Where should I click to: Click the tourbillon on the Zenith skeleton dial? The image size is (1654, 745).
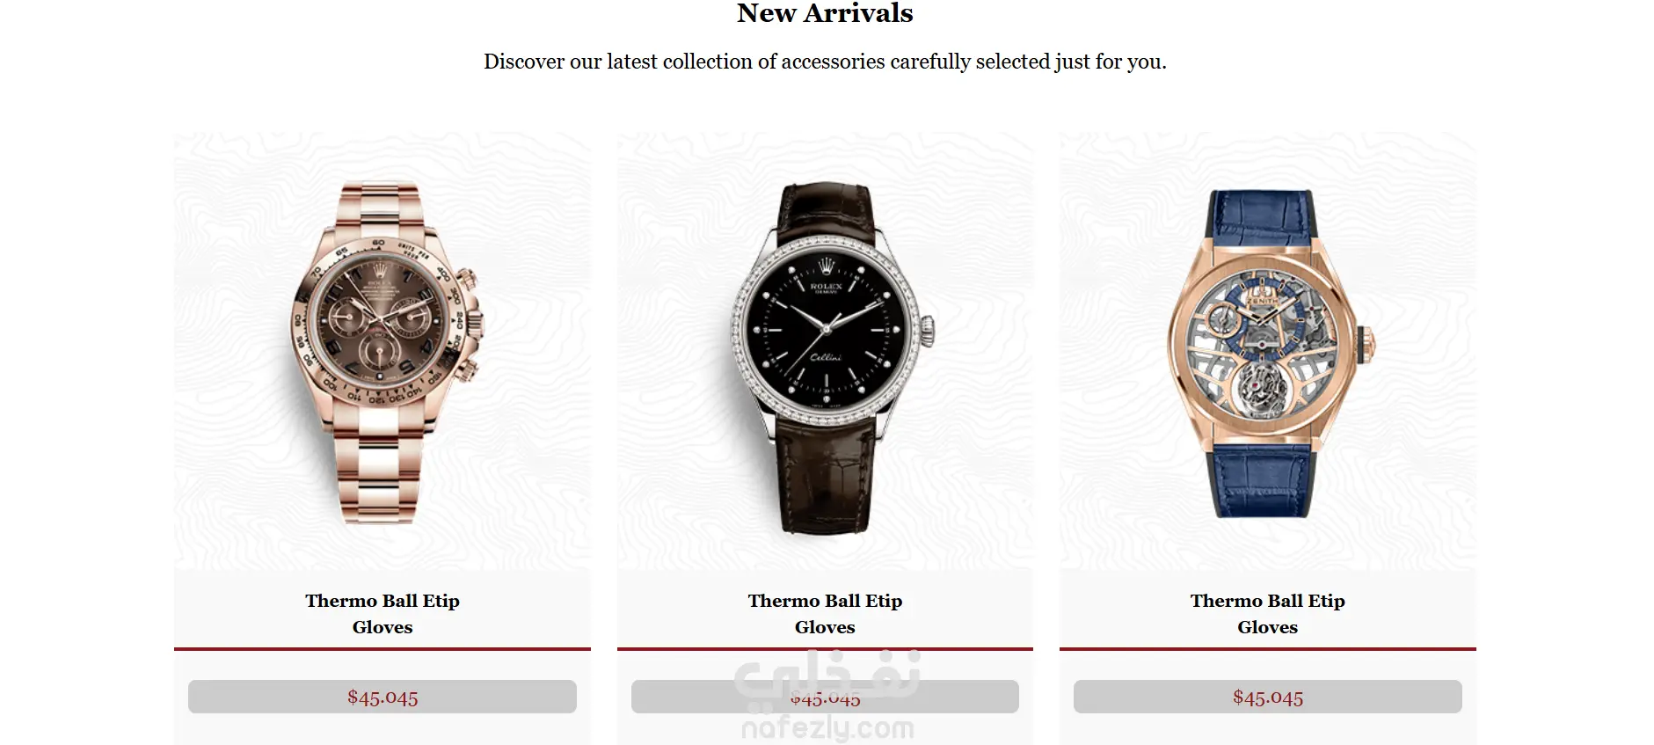(x=1262, y=390)
